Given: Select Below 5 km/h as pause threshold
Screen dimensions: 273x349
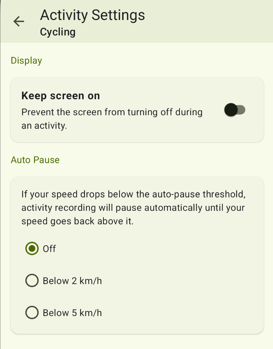Looking at the screenshot, I should click(x=32, y=312).
